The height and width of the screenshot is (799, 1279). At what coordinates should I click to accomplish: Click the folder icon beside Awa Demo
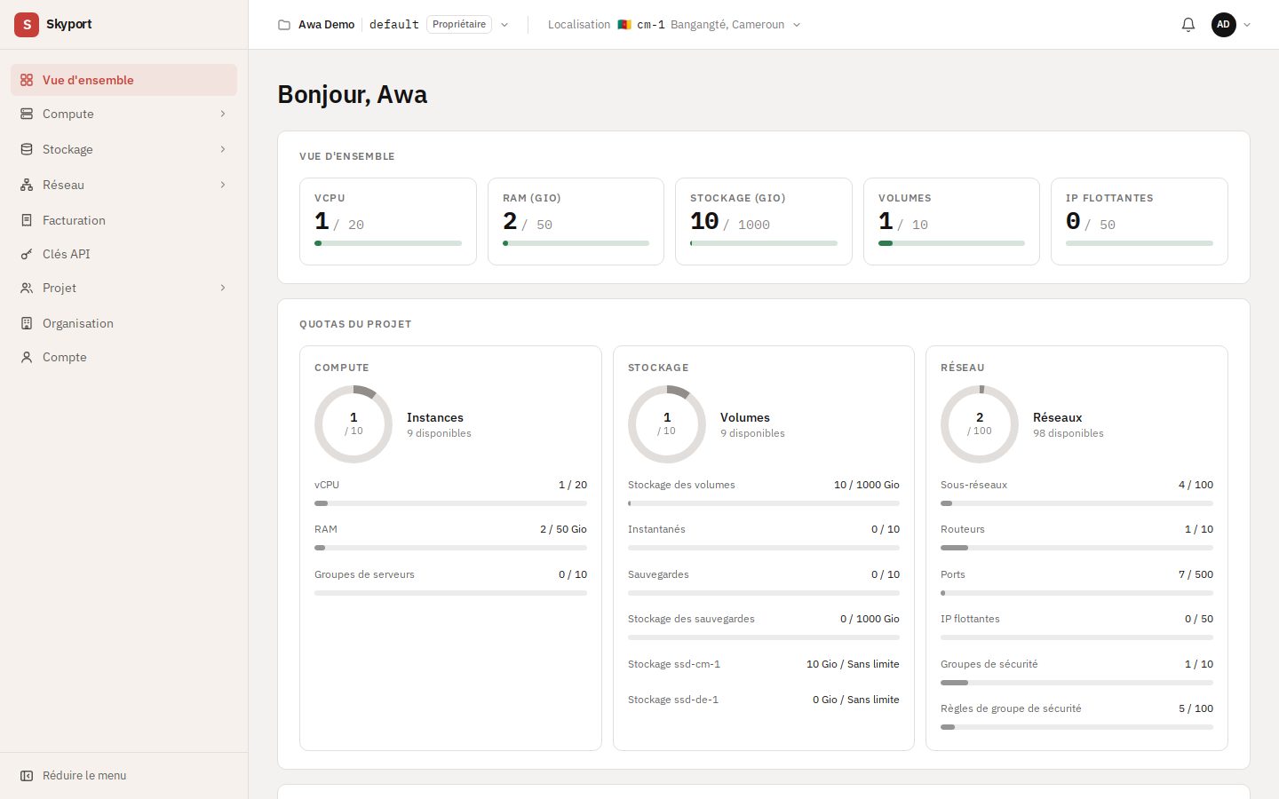[284, 25]
